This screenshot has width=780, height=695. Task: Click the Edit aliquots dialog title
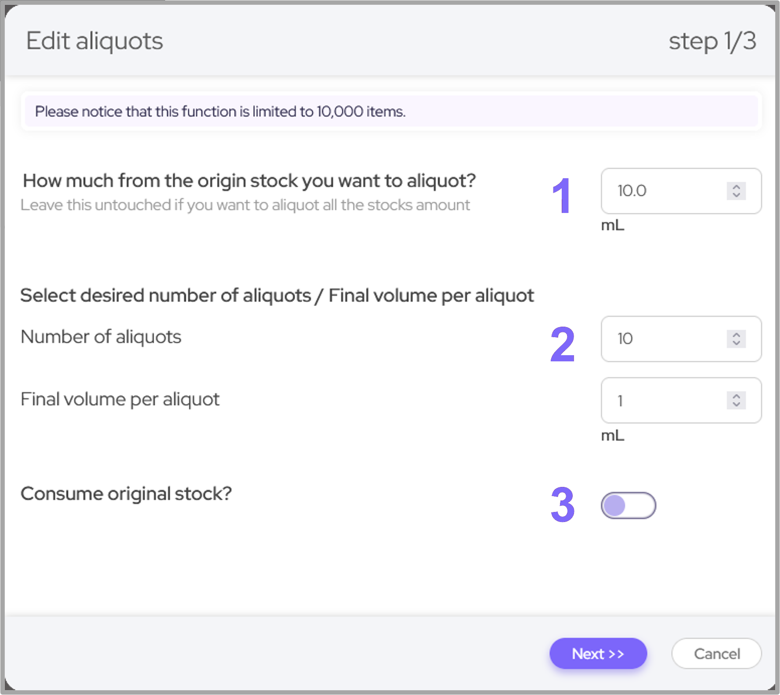tap(94, 41)
